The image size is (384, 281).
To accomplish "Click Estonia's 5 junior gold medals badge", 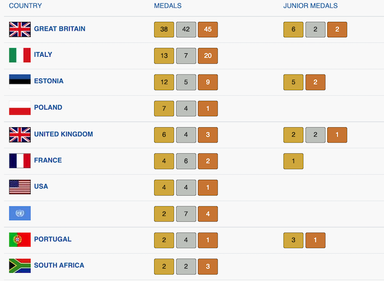I will tap(293, 82).
